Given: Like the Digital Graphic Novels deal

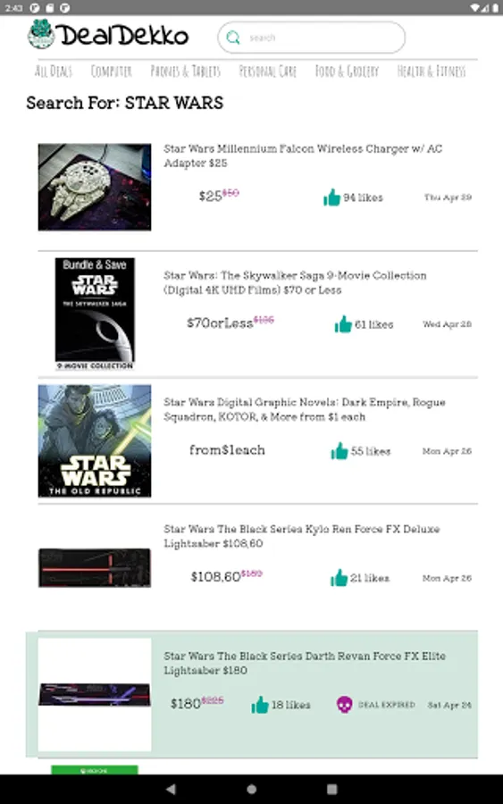Looking at the screenshot, I should tap(339, 451).
